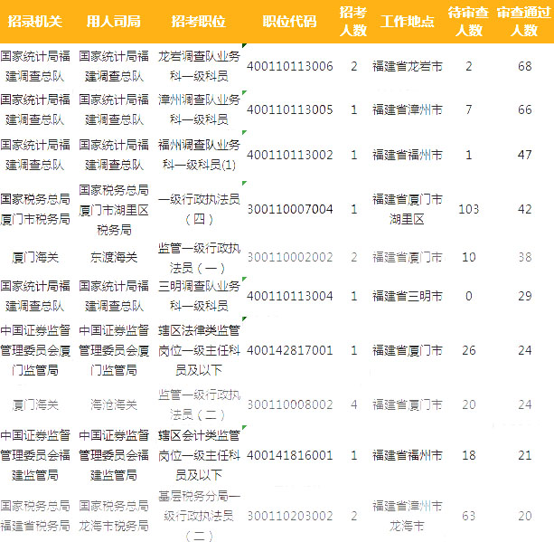
Task: Click position code 400141816001
Action: pos(289,455)
